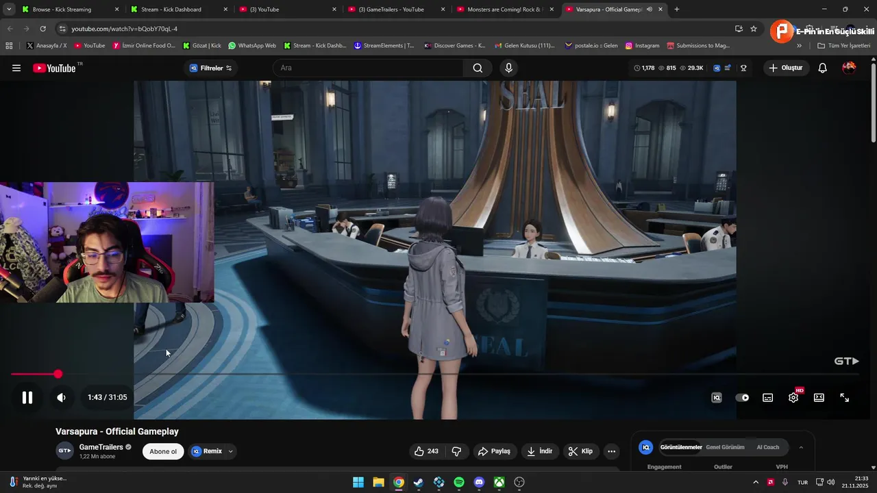Open the account avatar menu
This screenshot has height=493, width=877.
pyautogui.click(x=849, y=67)
